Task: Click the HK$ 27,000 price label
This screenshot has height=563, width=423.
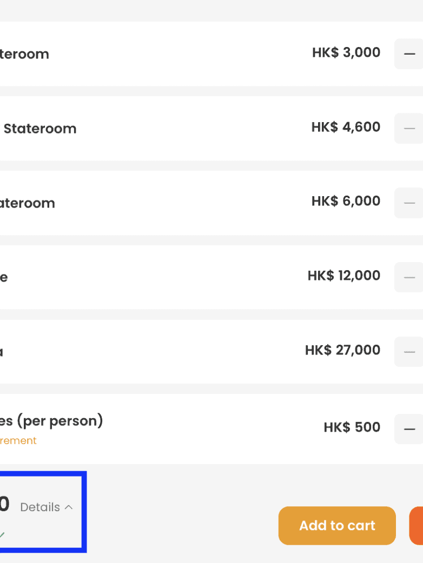Action: pos(342,350)
